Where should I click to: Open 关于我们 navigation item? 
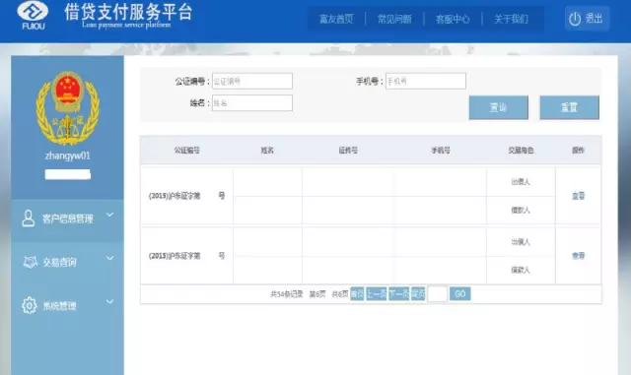point(511,19)
